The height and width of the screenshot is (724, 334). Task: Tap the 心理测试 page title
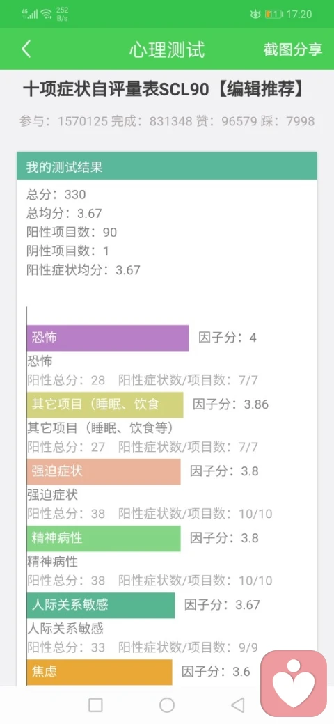(x=166, y=49)
